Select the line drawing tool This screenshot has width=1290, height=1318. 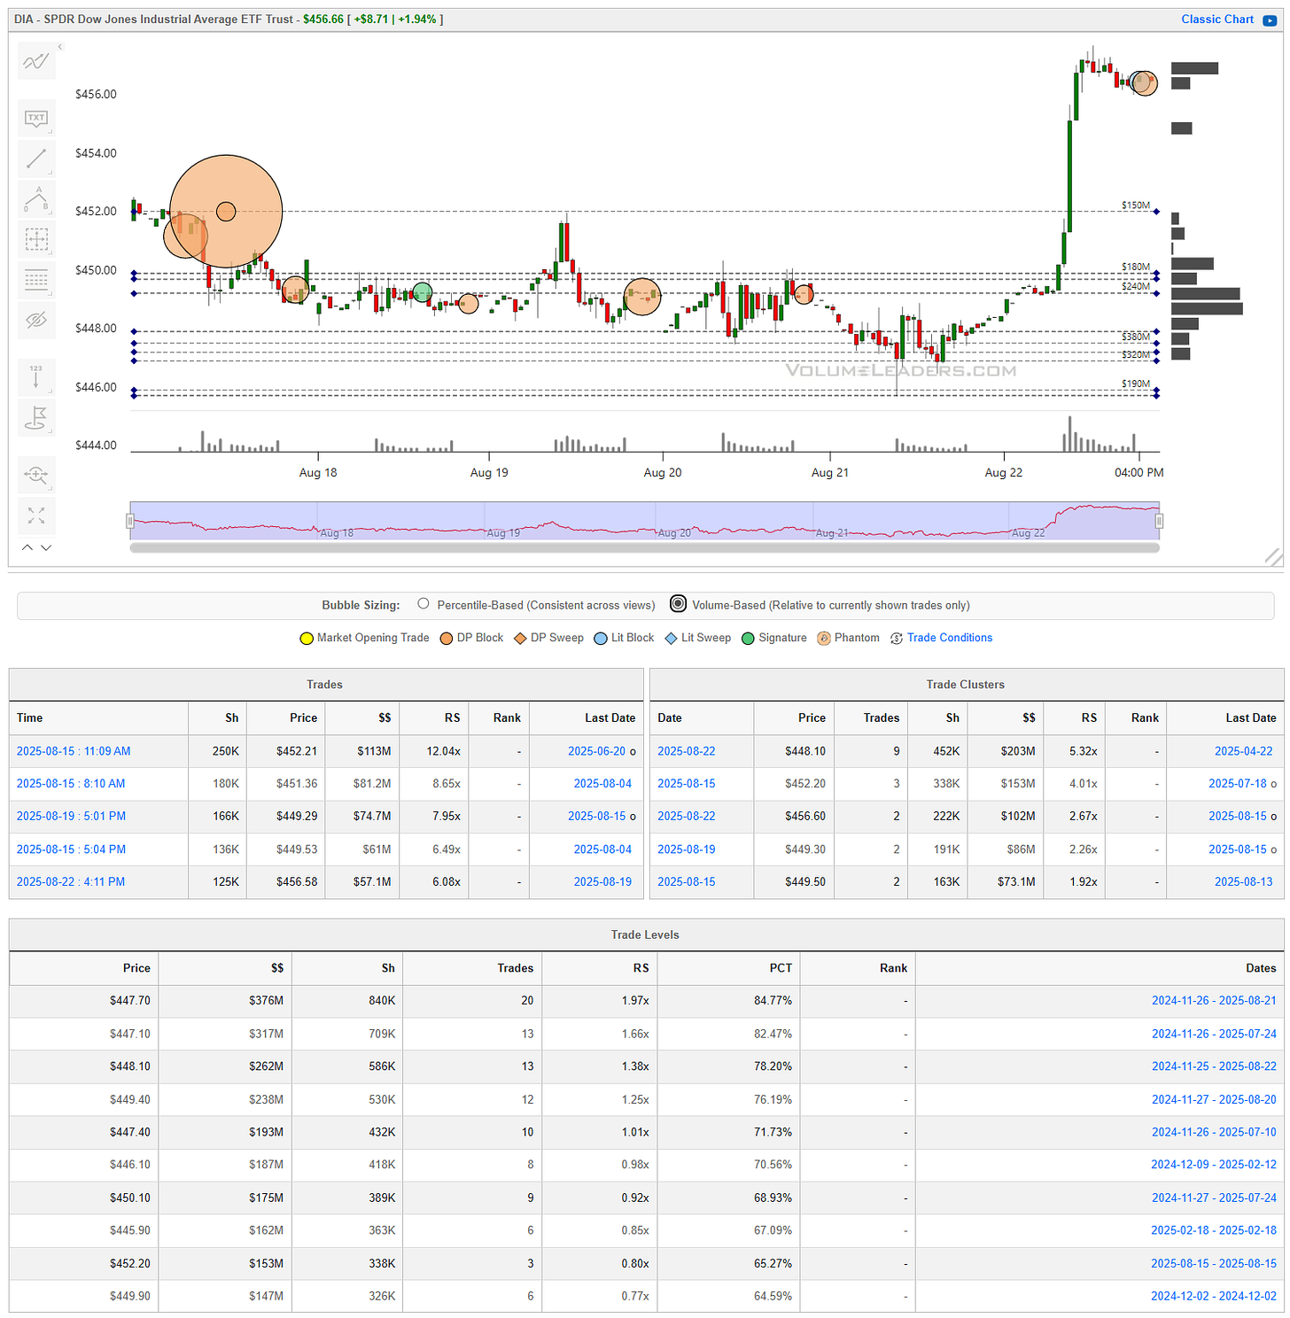click(36, 159)
